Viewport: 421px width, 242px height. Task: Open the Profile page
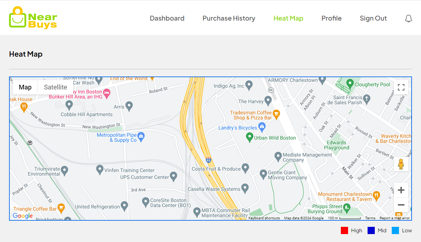click(x=331, y=18)
